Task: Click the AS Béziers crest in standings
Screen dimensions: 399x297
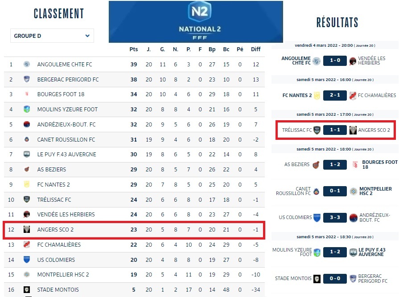Action: pyautogui.click(x=27, y=169)
